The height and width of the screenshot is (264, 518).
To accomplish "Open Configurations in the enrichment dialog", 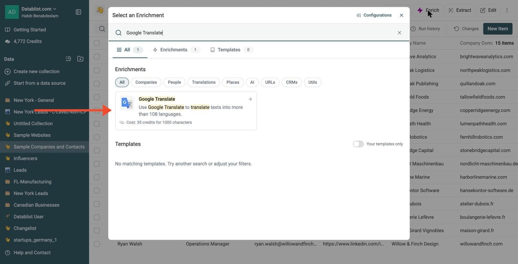I will click(374, 15).
